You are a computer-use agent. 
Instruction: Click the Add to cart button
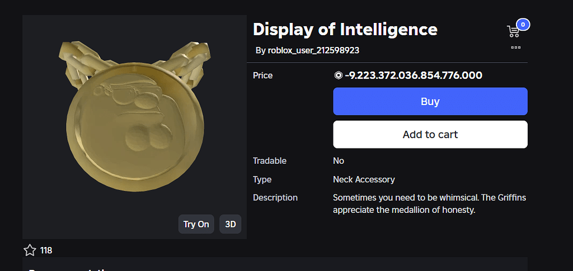(430, 135)
